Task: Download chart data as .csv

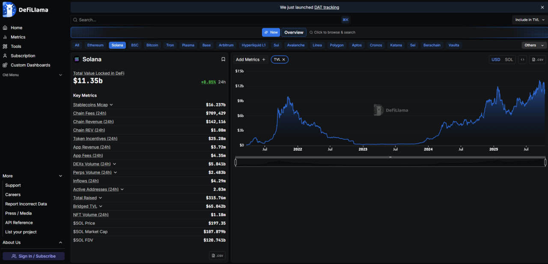Action: click(537, 59)
